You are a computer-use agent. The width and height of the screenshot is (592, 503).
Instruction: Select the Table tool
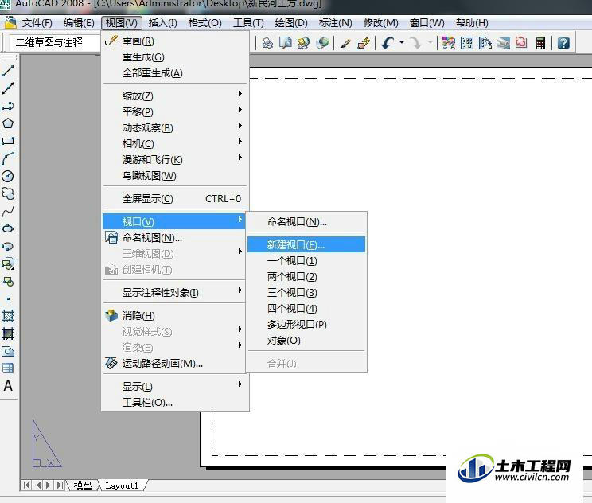point(8,368)
